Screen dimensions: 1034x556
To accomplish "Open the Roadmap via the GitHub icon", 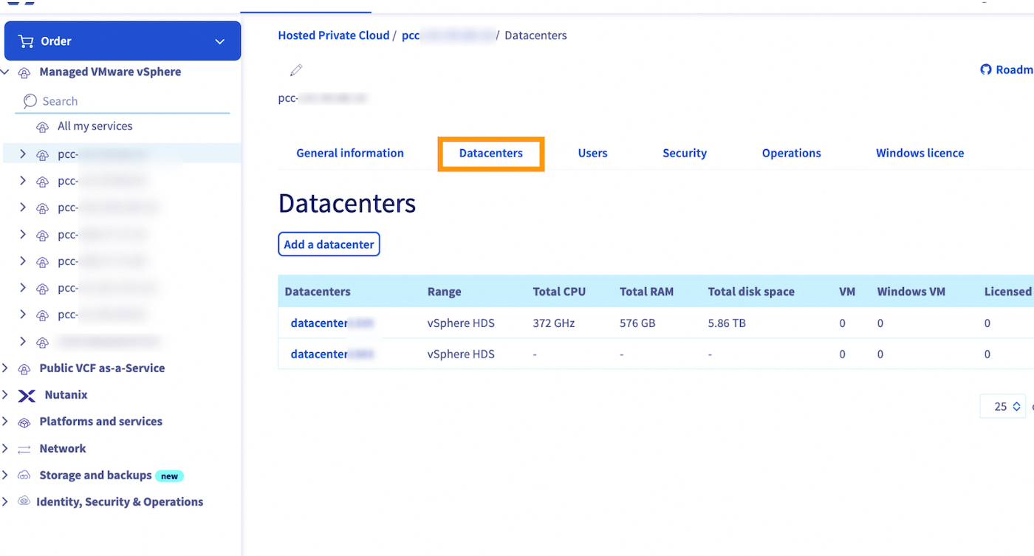I will [x=985, y=69].
